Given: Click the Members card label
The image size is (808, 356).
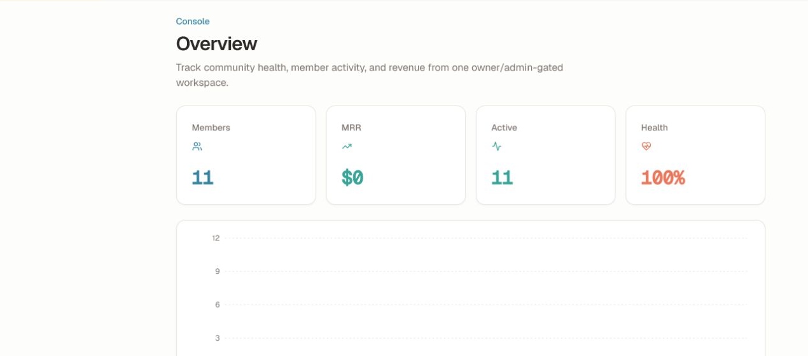Looking at the screenshot, I should point(211,127).
